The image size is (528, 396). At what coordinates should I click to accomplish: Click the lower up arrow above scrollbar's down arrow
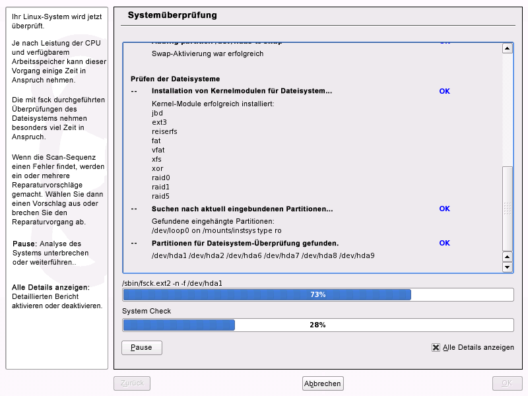(x=507, y=257)
